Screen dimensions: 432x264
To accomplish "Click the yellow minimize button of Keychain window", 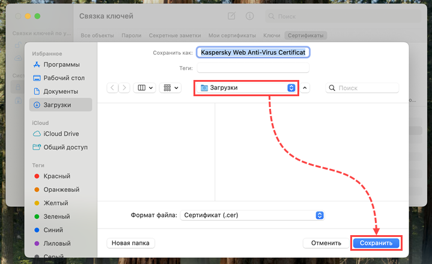I will tap(28, 16).
